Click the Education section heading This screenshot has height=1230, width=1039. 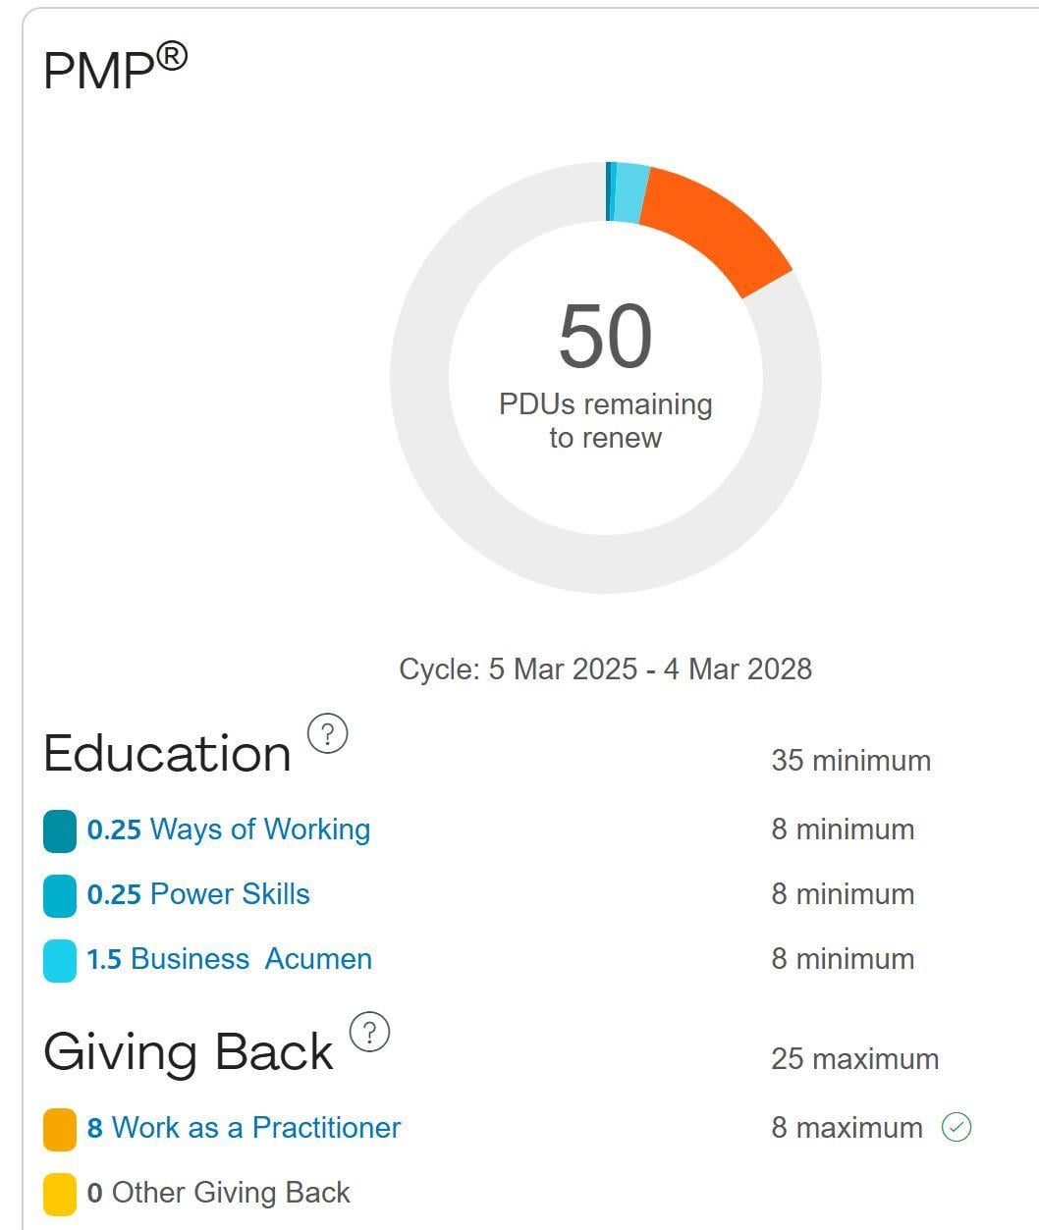tap(167, 754)
